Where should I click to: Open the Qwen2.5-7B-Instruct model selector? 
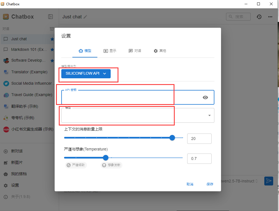coord(239,181)
